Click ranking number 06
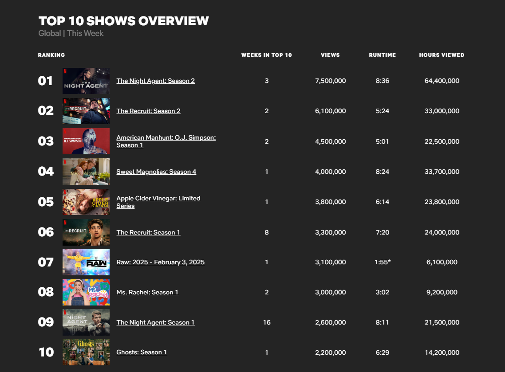The height and width of the screenshot is (372, 505). [x=46, y=232]
